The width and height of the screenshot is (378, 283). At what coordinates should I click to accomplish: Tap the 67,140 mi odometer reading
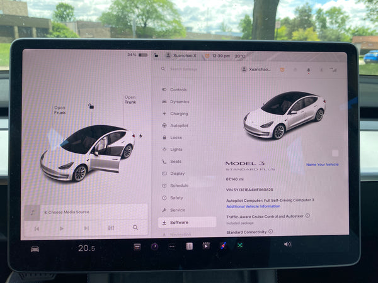pyautogui.click(x=234, y=179)
